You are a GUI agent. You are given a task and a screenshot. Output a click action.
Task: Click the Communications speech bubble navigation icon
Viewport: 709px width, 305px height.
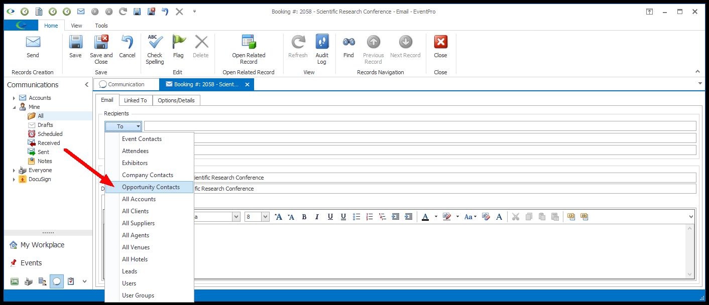tap(57, 281)
